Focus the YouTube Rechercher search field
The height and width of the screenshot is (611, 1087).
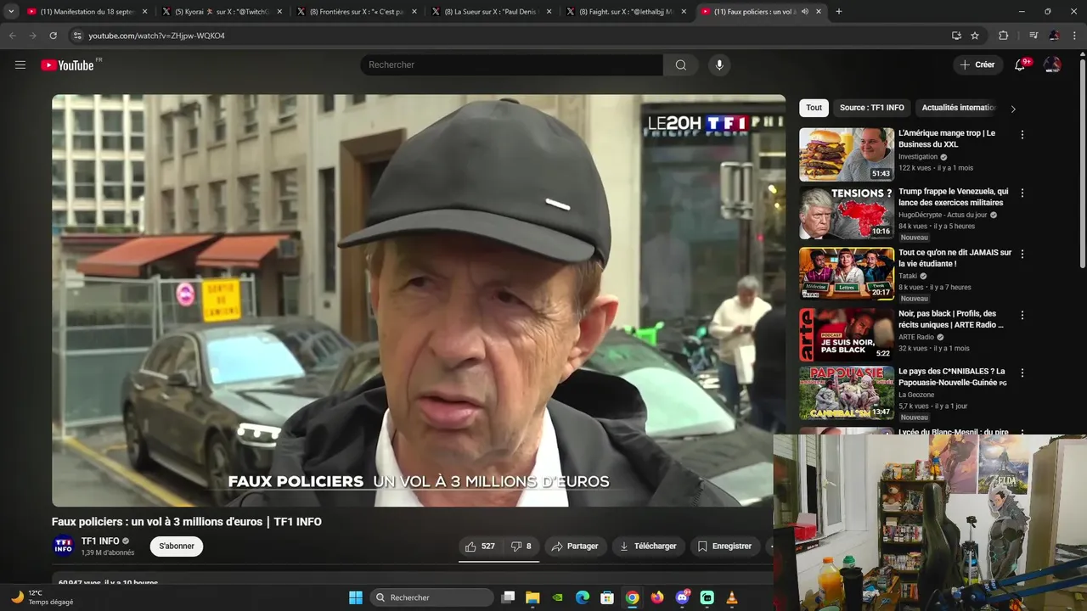512,65
